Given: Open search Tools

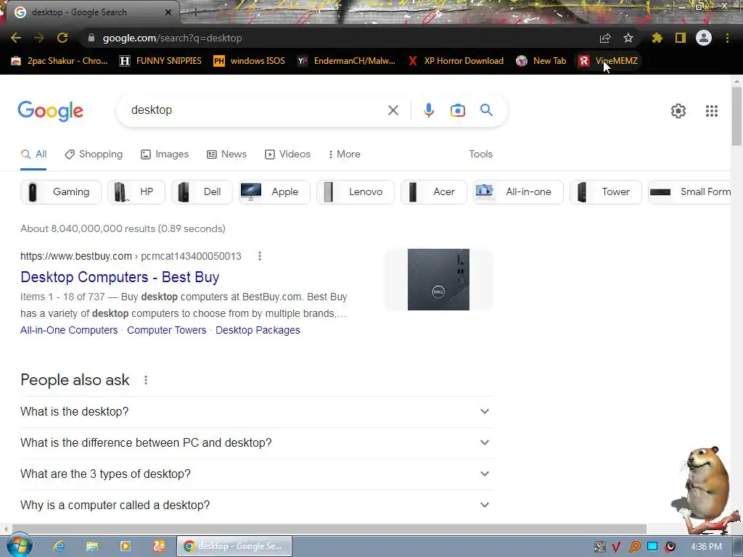Looking at the screenshot, I should tap(480, 154).
